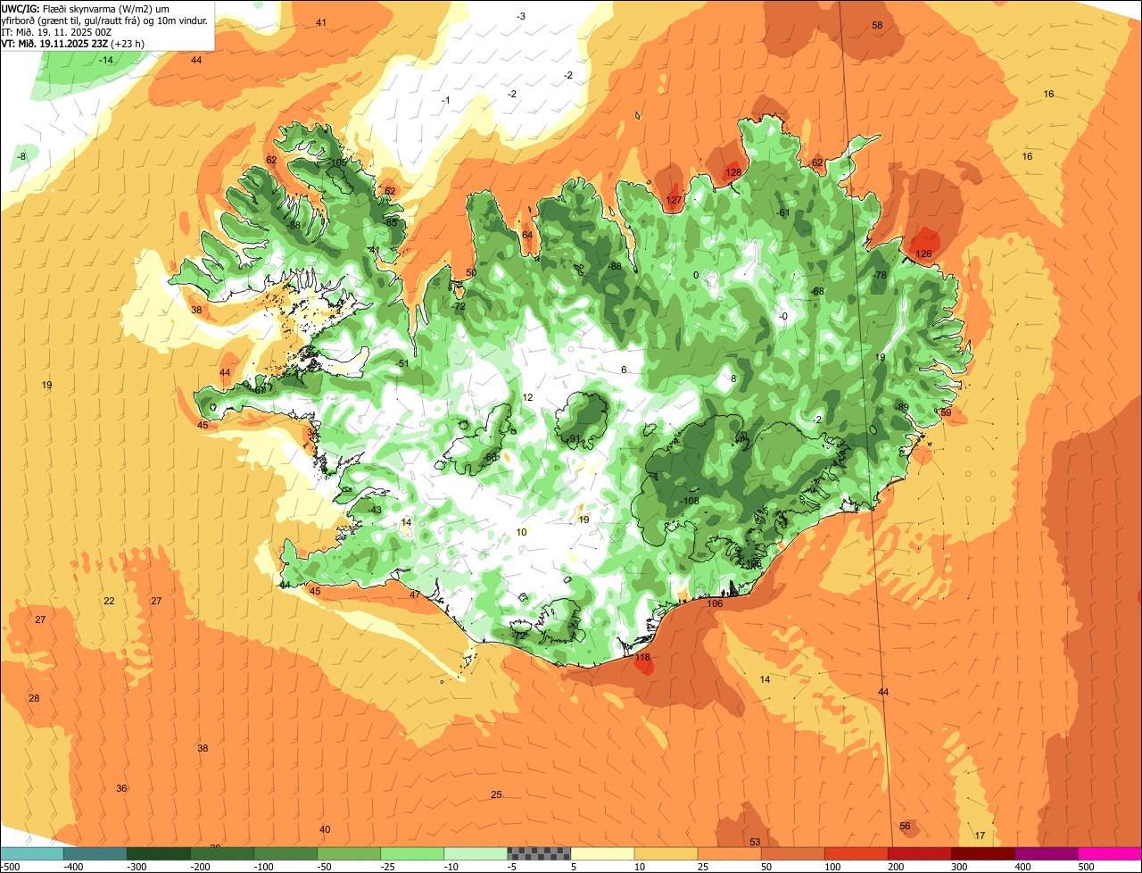Pick the light green swatch between -25 and -10

click(411, 854)
